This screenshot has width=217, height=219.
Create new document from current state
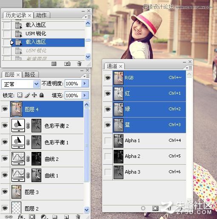tap(54, 64)
